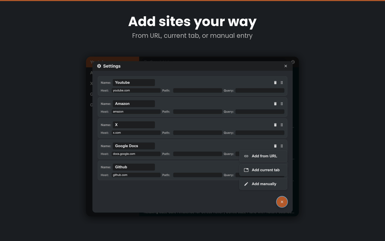Click the Path field in Github row

[x=198, y=175]
